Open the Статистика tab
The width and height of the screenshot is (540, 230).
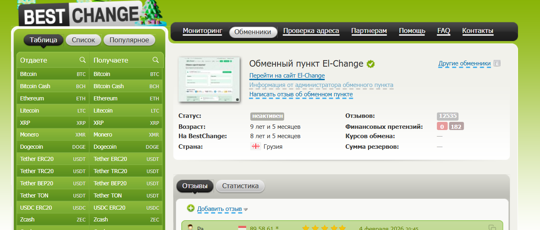point(240,186)
